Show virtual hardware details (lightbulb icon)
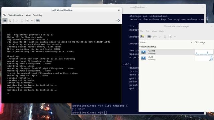This screenshot has height=120, width=214. click(10, 21)
